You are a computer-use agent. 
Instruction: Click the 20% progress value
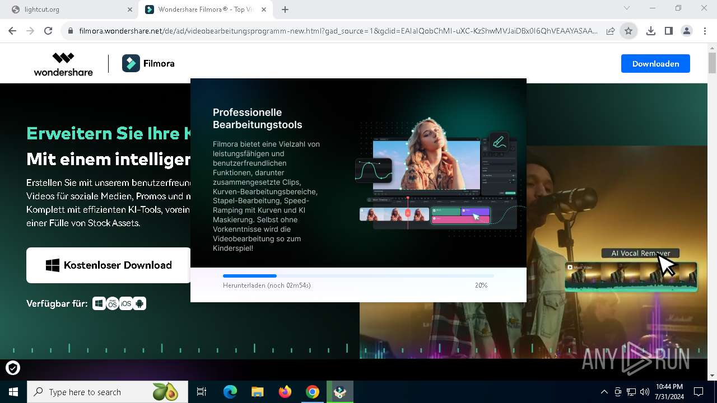(481, 285)
